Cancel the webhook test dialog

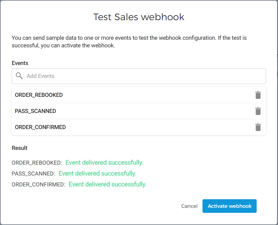click(189, 206)
